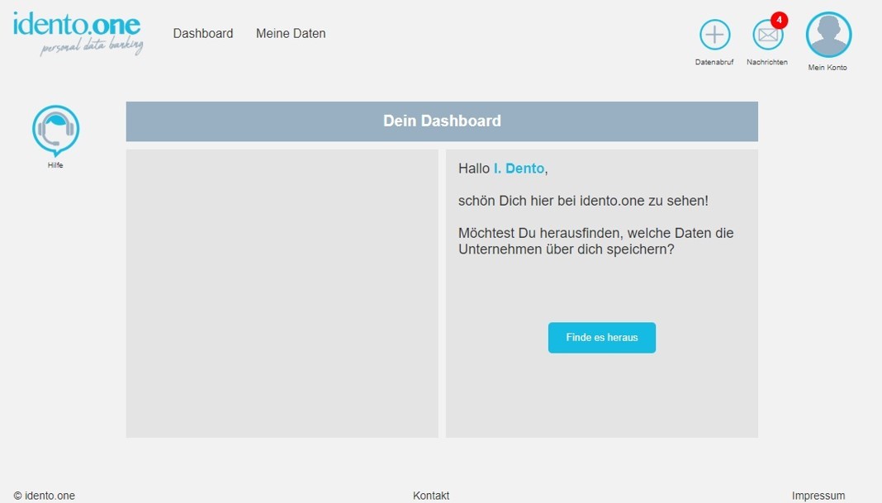The height and width of the screenshot is (503, 882).
Task: Click the I. Dento user name
Action: click(519, 168)
